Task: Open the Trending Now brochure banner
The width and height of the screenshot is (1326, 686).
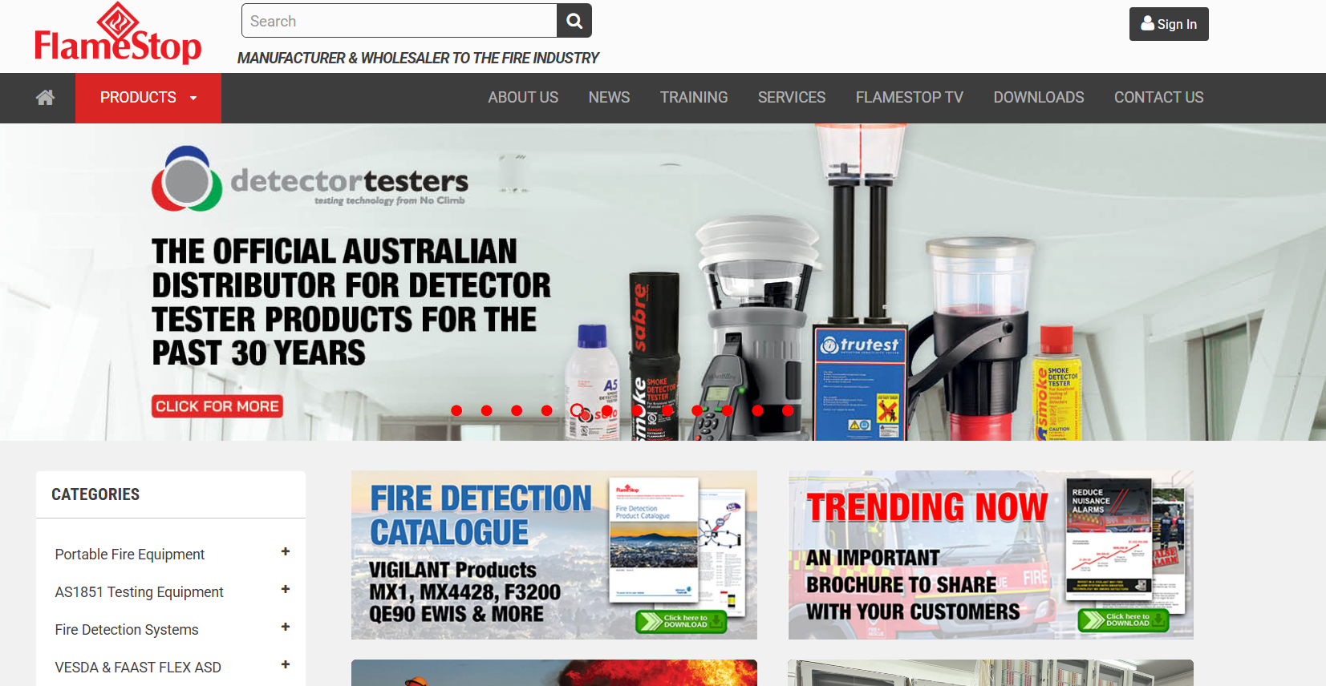Action: [x=991, y=555]
